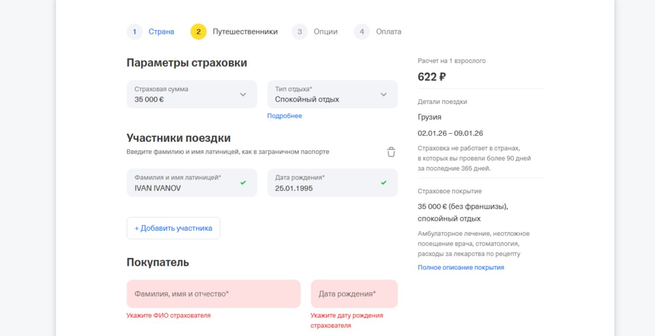This screenshot has height=336, width=655.
Task: Expand the Тип отдыха dropdown
Action: 332,94
